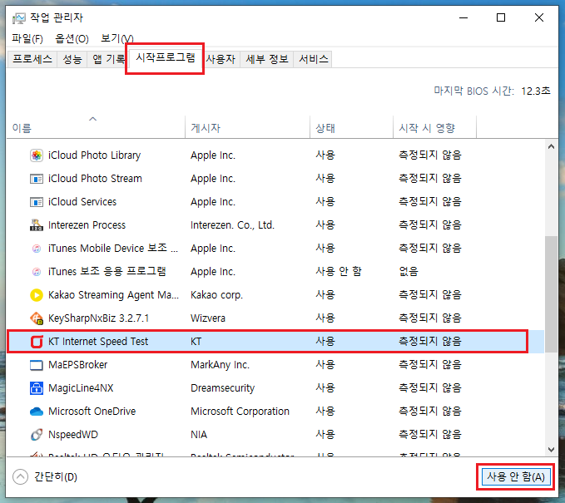Image resolution: width=565 pixels, height=503 pixels.
Task: Select the iTunes Mobile Device 보조 row name
Action: [x=113, y=249]
